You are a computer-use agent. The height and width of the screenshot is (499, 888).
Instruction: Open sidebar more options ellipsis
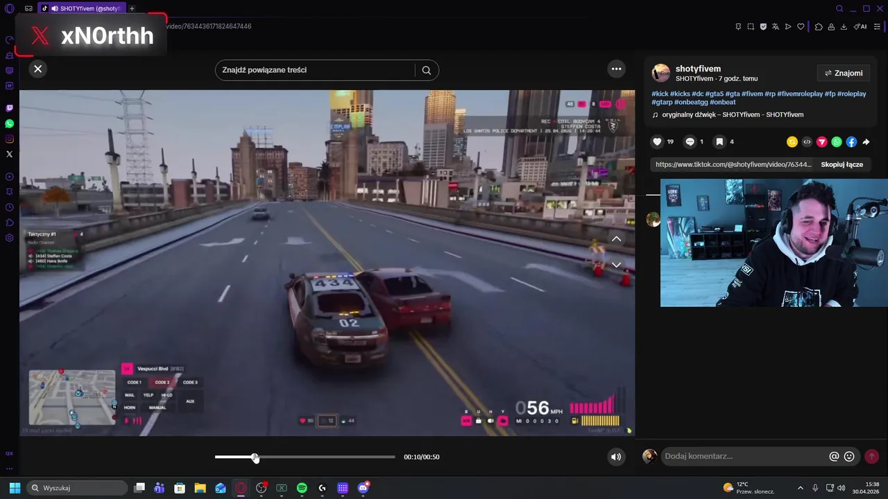coord(10,469)
